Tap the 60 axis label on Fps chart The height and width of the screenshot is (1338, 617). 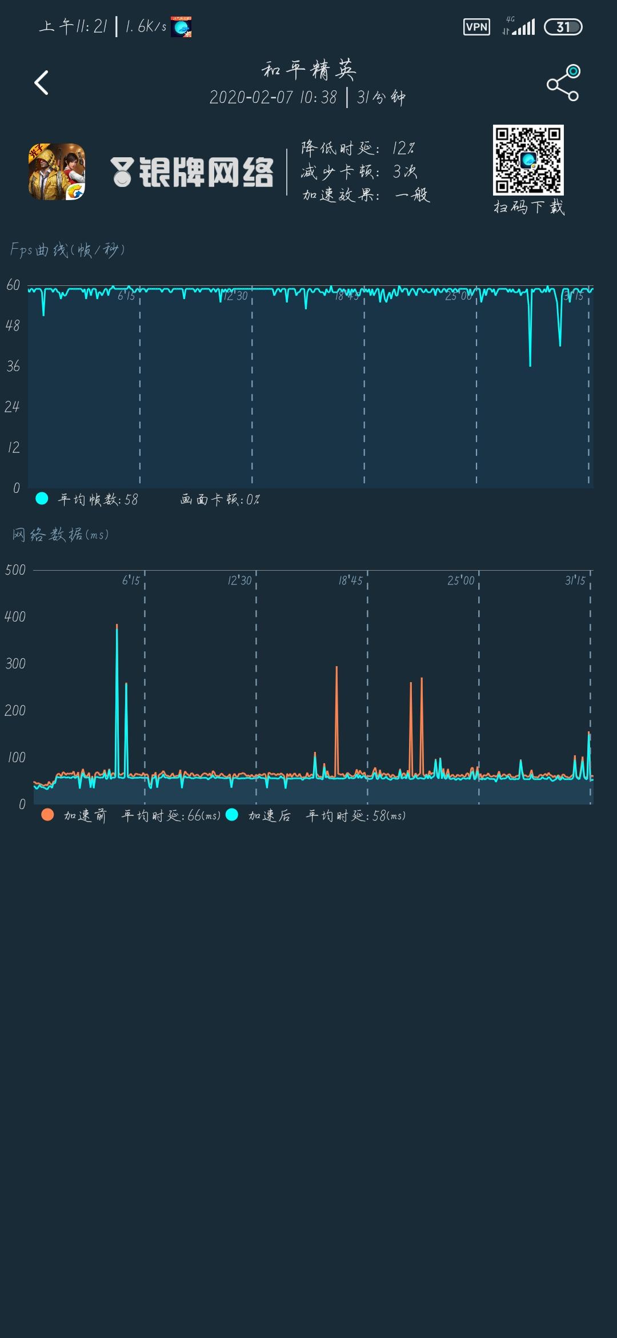tap(13, 285)
